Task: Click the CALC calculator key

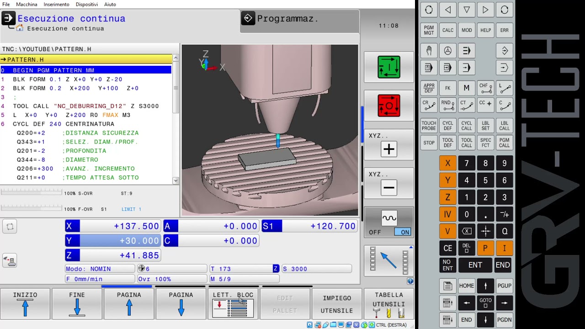Action: coord(448,30)
